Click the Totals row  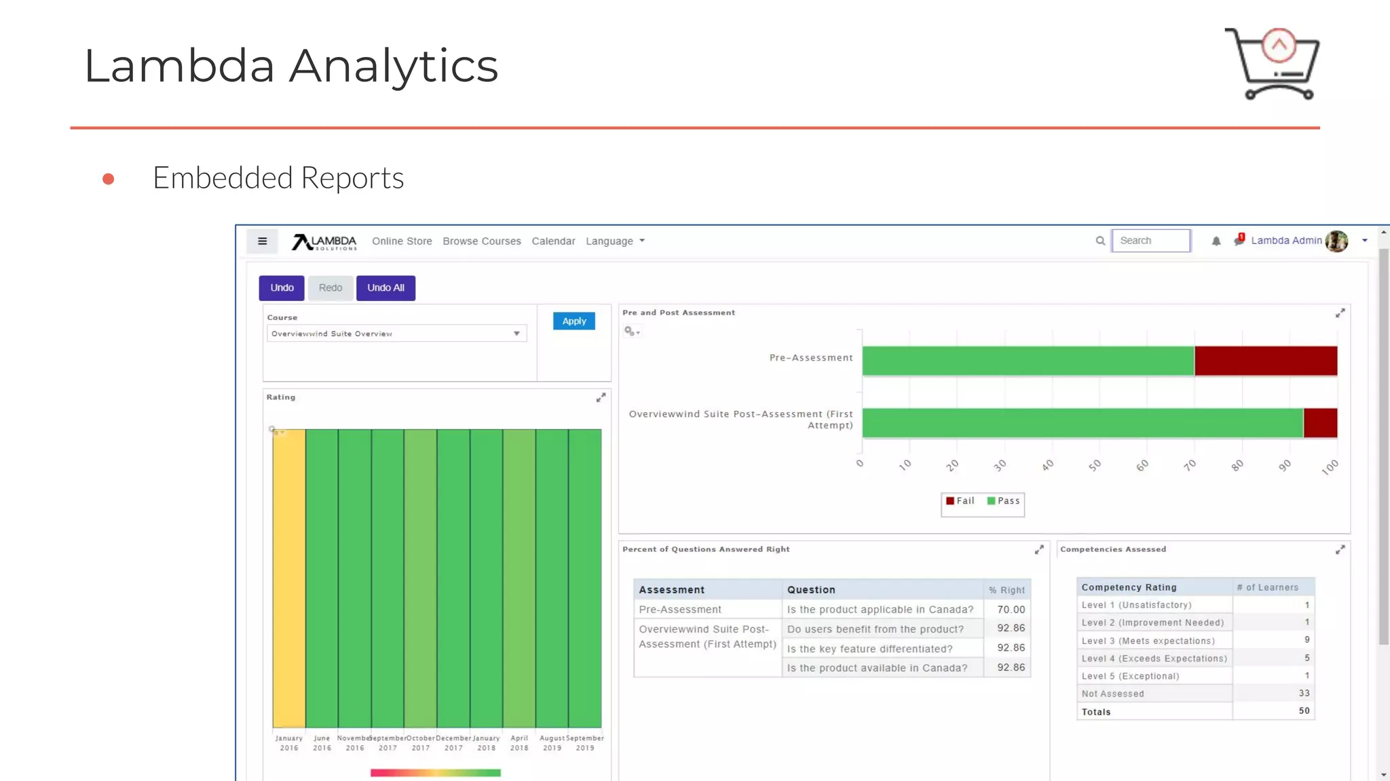coord(1195,711)
